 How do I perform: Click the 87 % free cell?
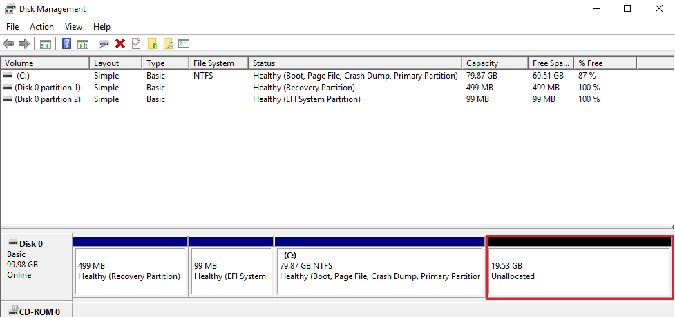point(587,76)
